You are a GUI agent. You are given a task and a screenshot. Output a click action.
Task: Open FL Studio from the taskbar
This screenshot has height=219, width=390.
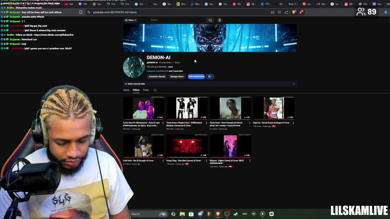pyautogui.click(x=209, y=214)
